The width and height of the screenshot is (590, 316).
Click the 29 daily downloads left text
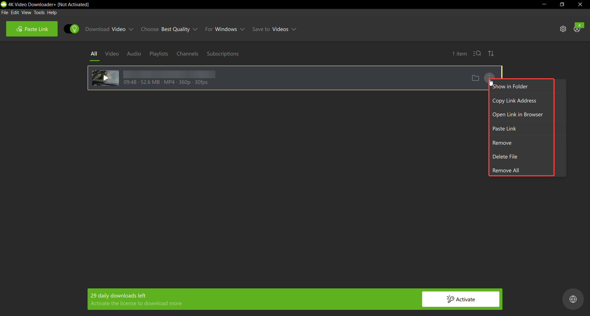(x=118, y=295)
